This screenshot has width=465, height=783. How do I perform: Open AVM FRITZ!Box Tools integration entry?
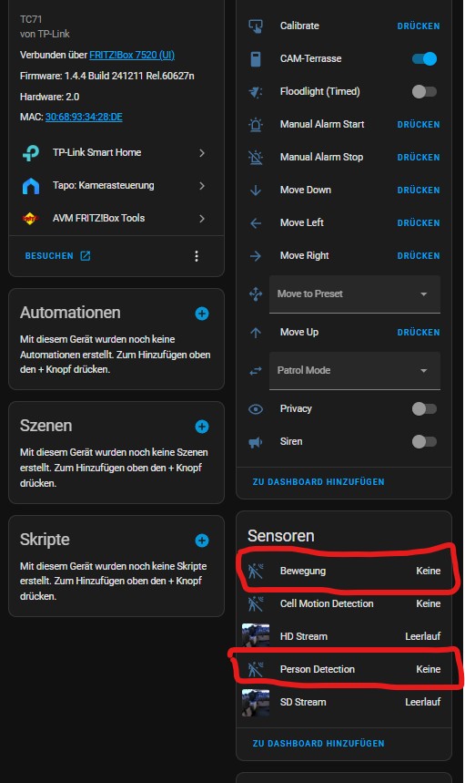click(x=116, y=218)
